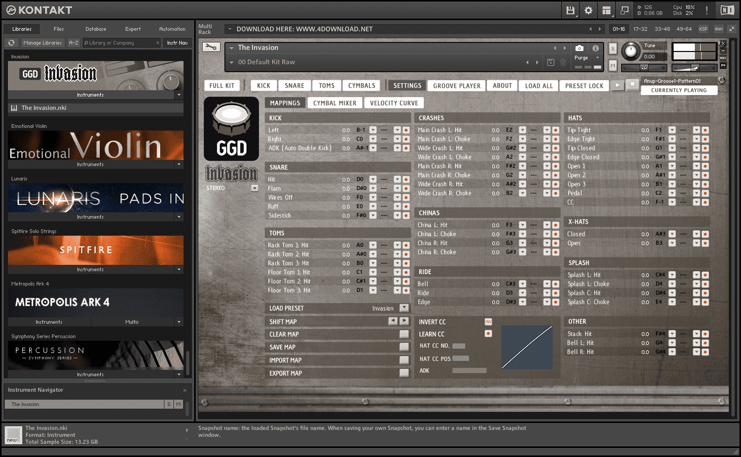
Task: Click learn button for Kick Left
Action: pyautogui.click(x=406, y=130)
